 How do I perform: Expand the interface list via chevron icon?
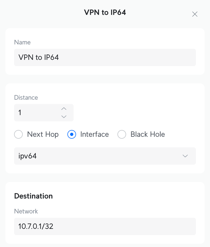click(x=185, y=156)
